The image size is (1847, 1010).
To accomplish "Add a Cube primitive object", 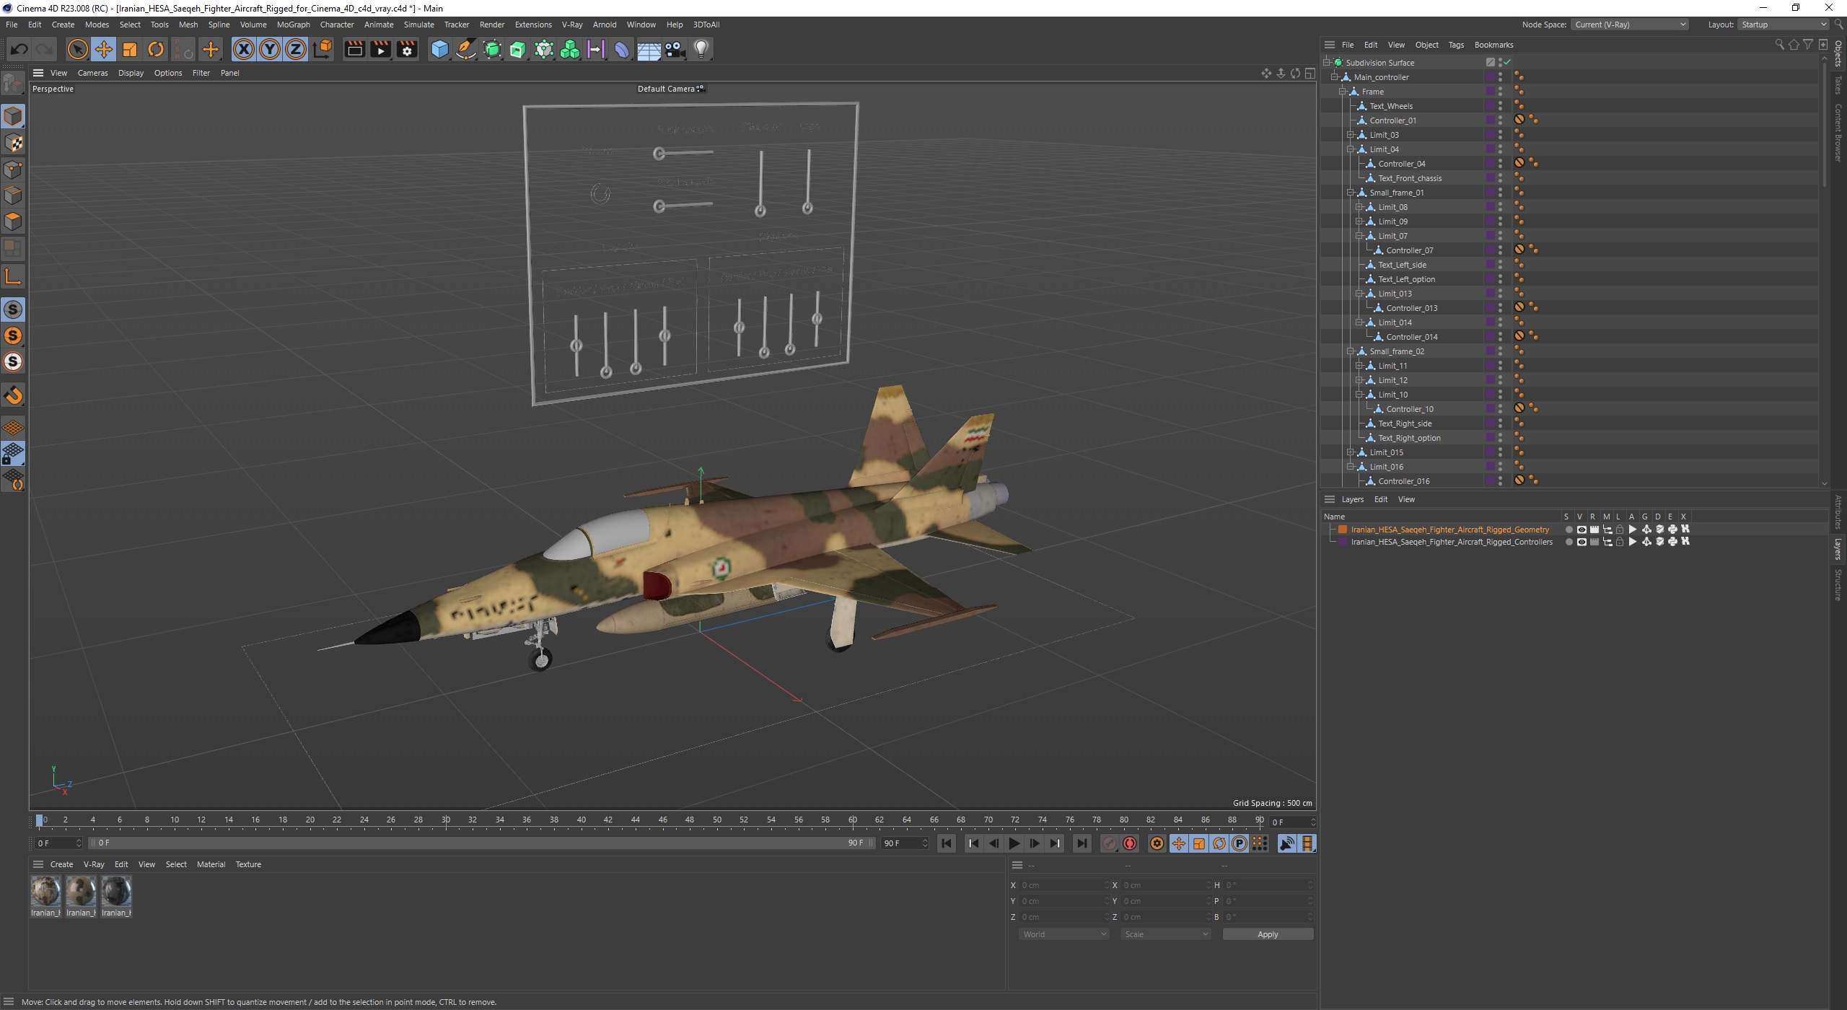I will point(439,49).
